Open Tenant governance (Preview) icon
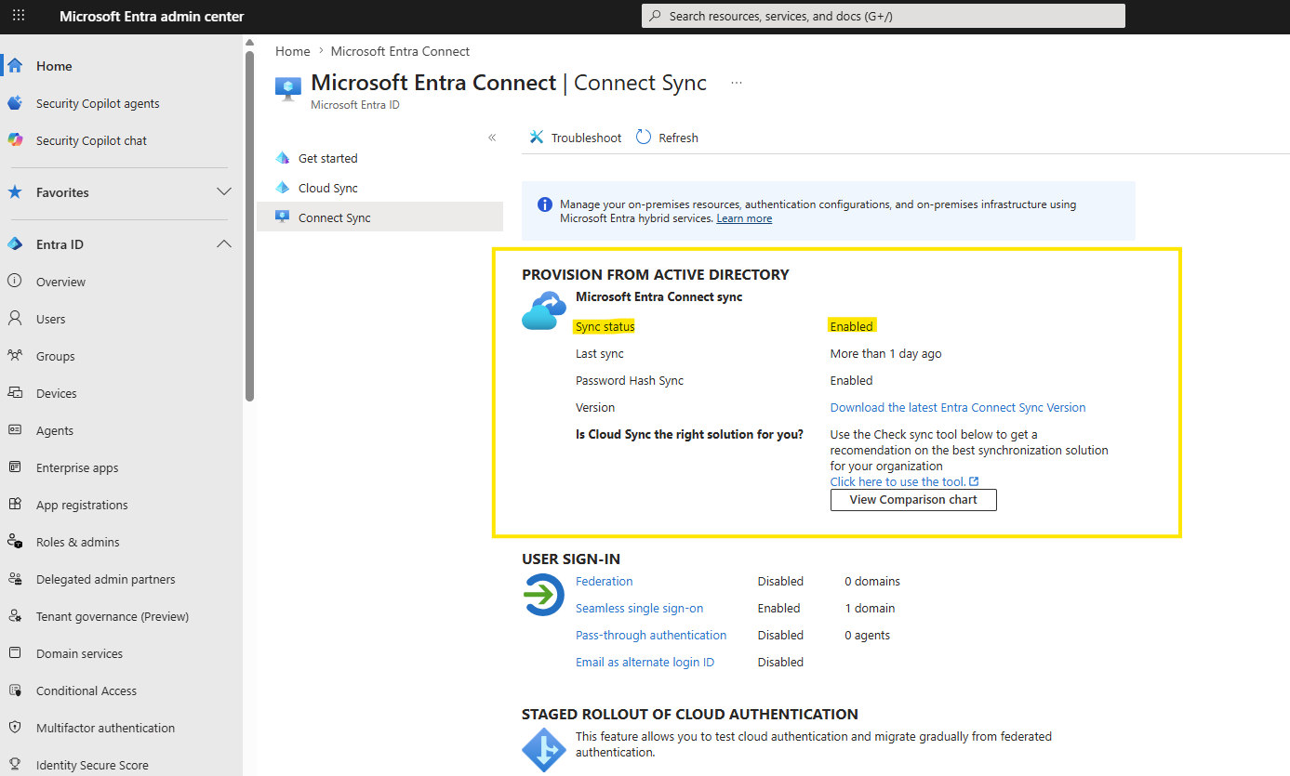Screen dimensions: 1290x776 coord(15,616)
